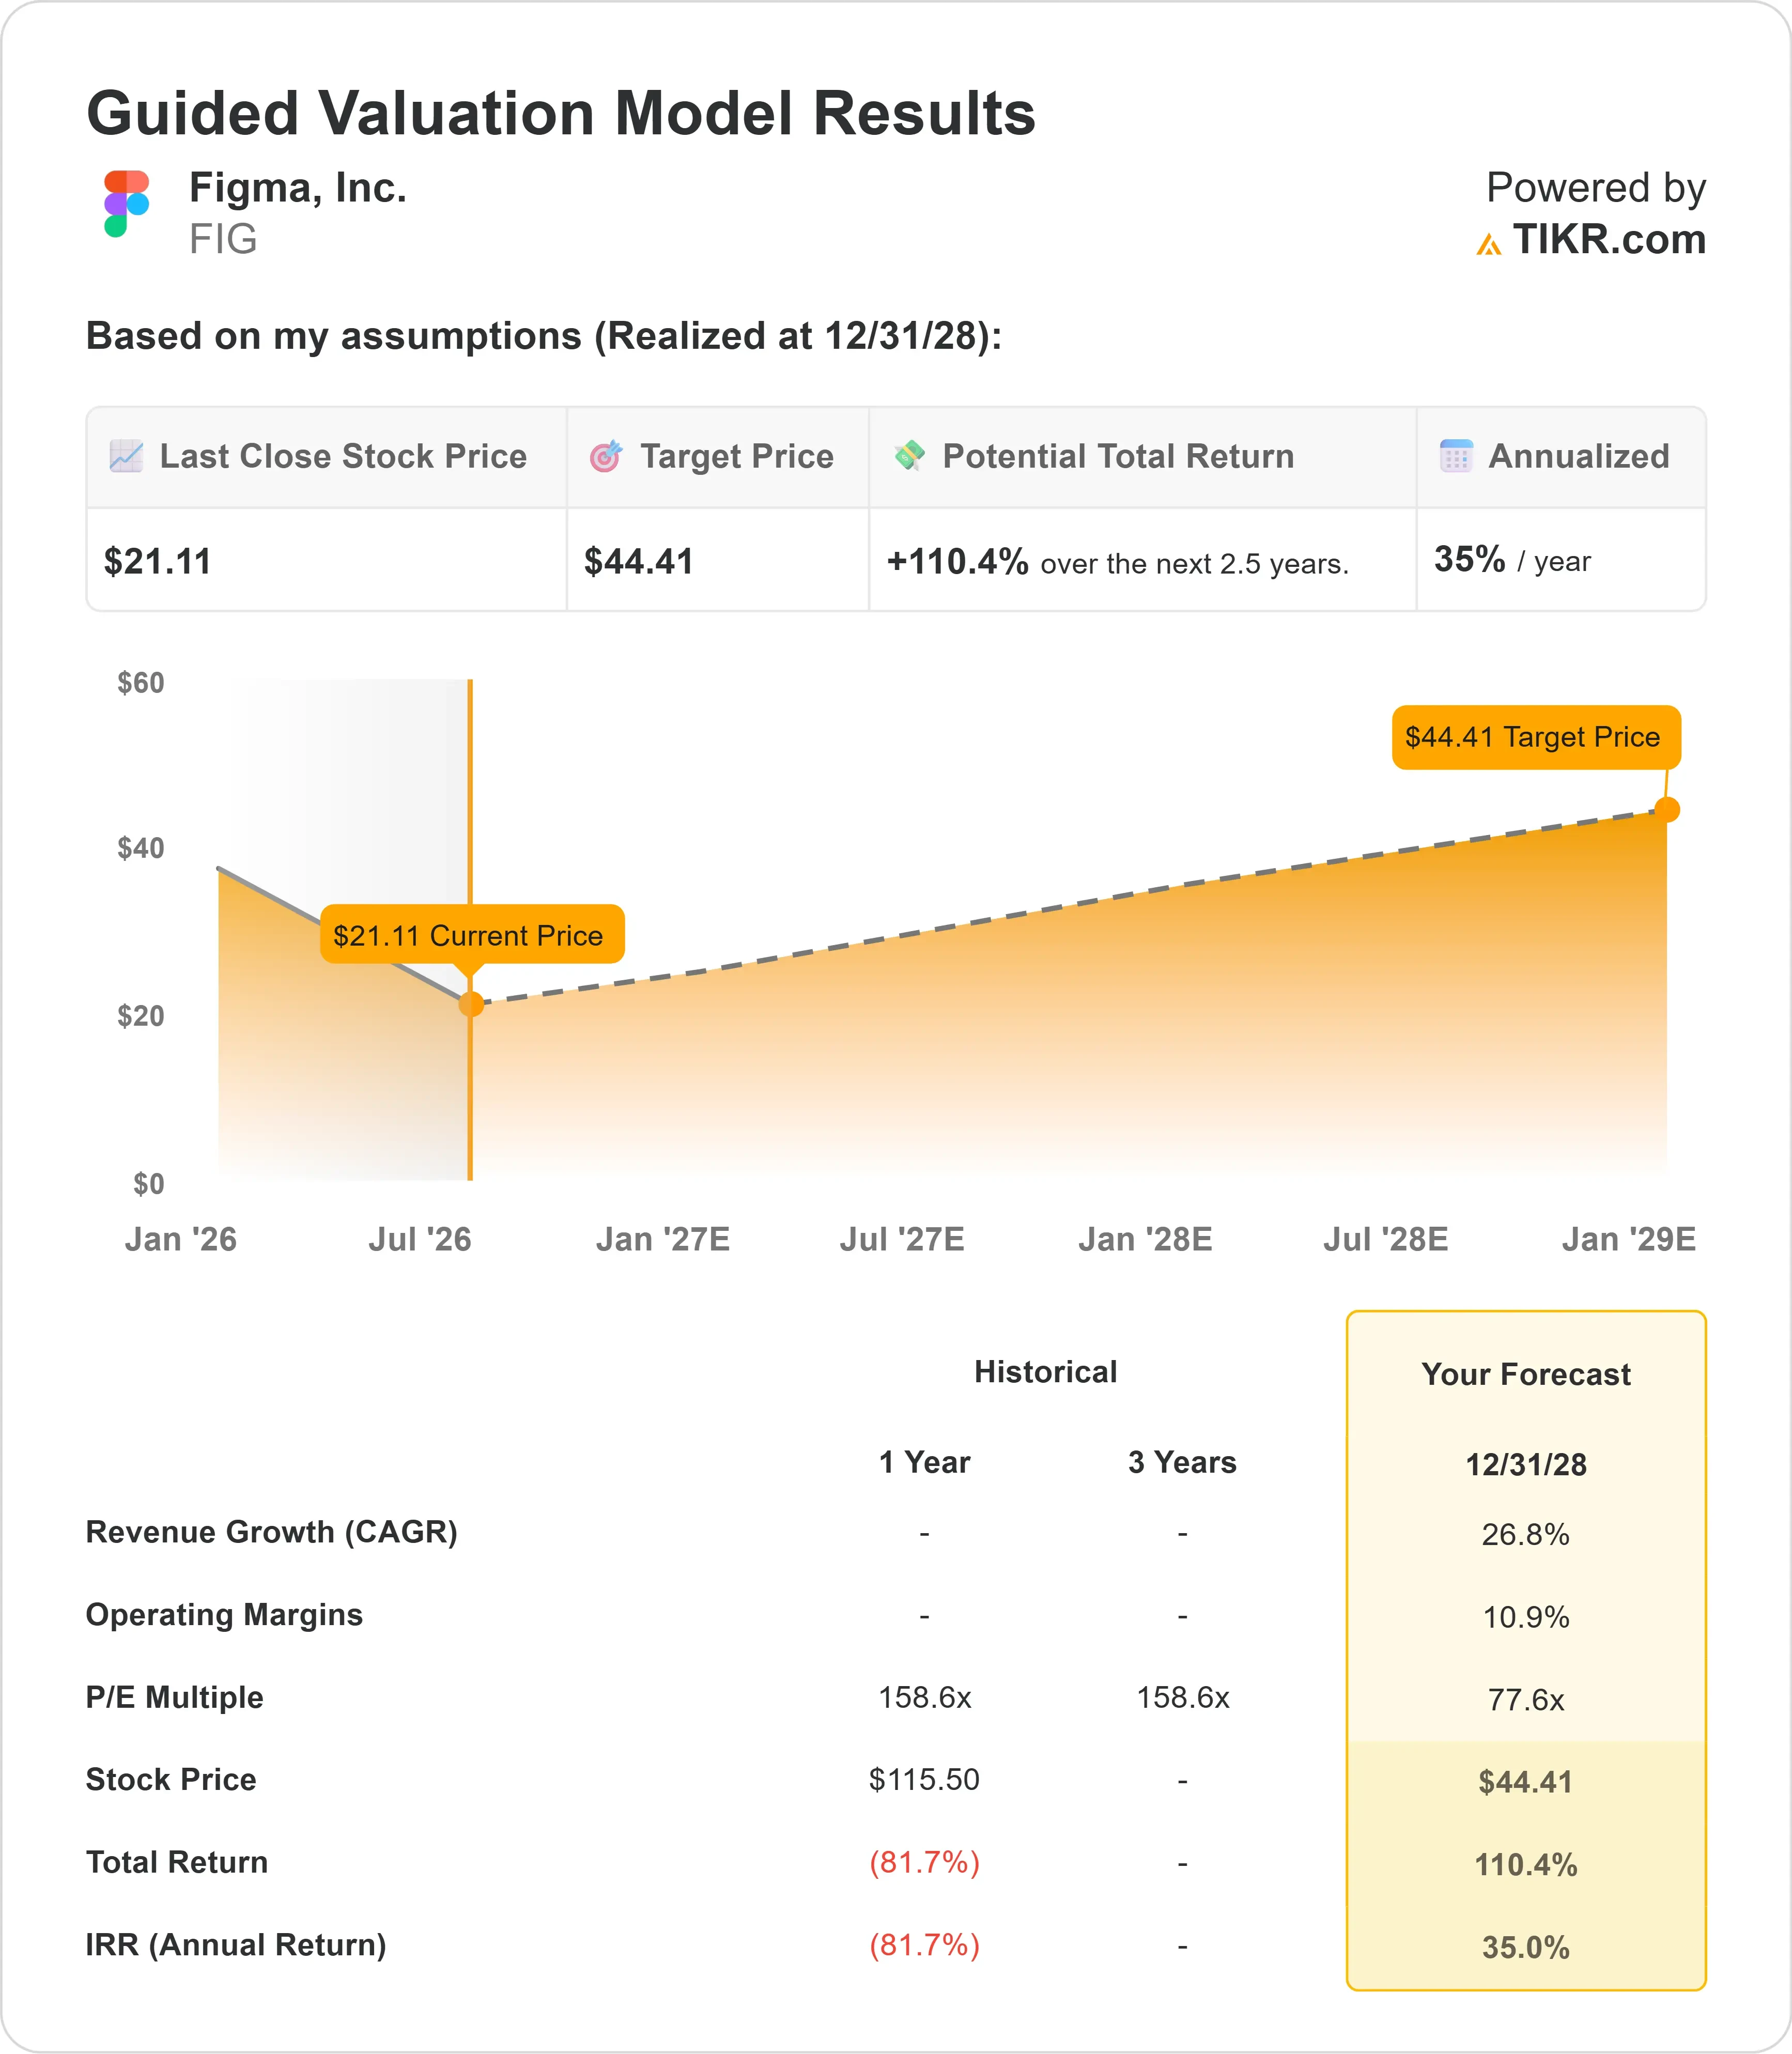Click the orange TIKR triangle logo

1488,243
